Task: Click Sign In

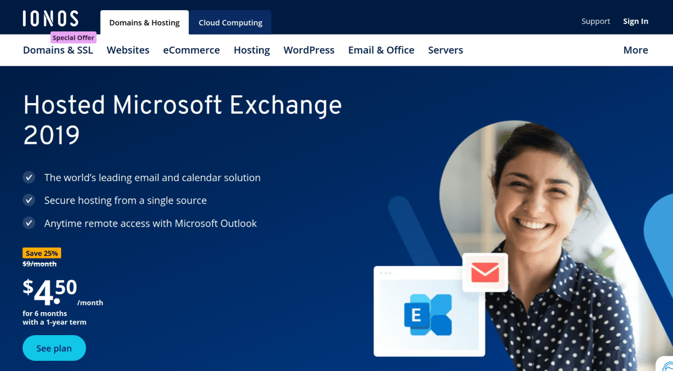Action: click(x=635, y=21)
